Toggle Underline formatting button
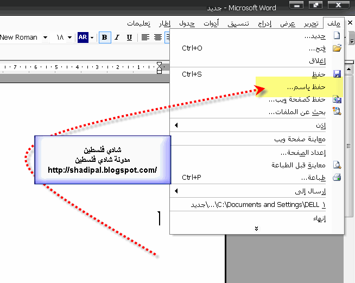Image resolution: width=355 pixels, height=283 pixels. [x=129, y=37]
